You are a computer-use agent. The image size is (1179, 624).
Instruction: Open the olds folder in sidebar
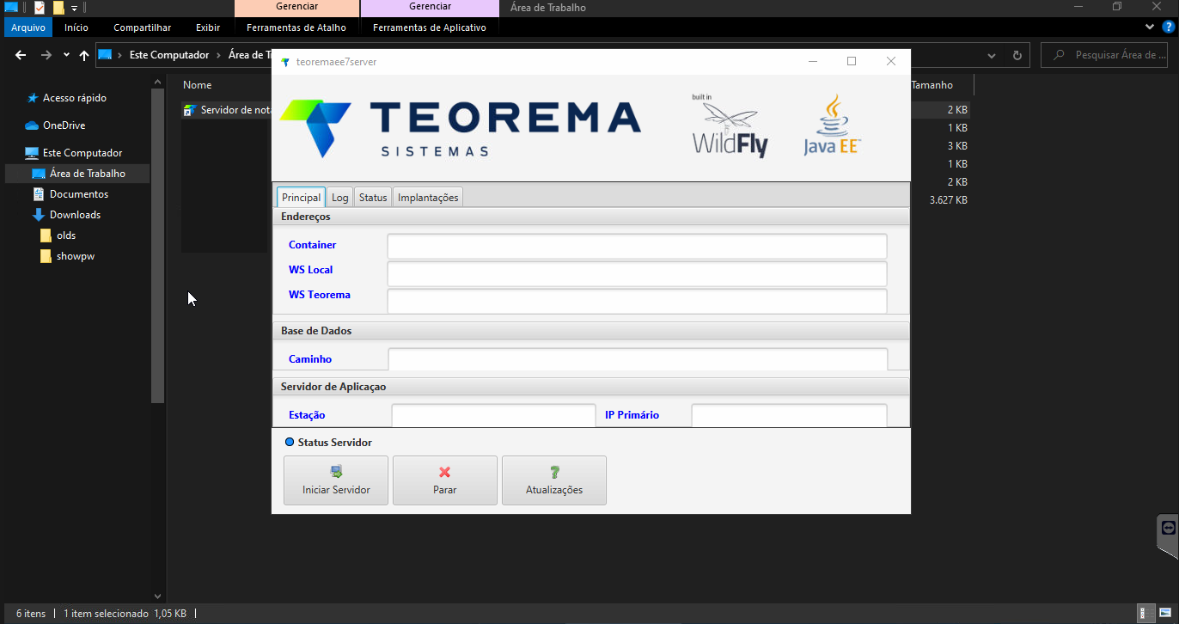[x=66, y=236]
